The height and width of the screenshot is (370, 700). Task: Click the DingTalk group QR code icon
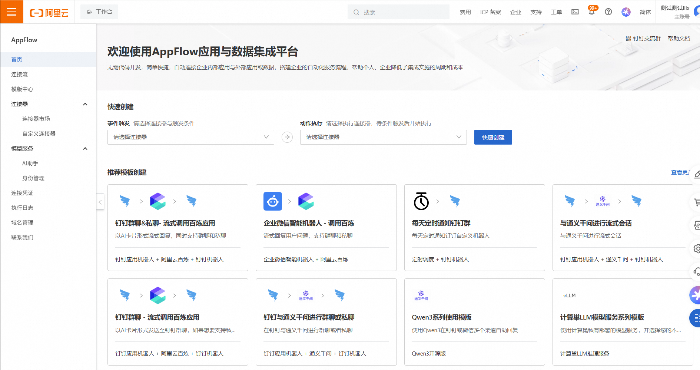[x=628, y=39]
